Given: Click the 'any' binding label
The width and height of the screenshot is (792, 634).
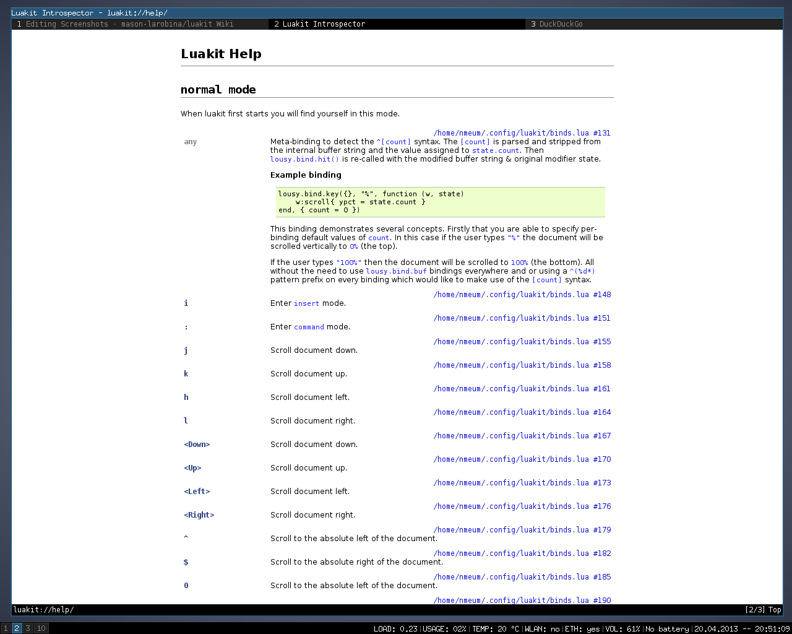Looking at the screenshot, I should [x=191, y=142].
